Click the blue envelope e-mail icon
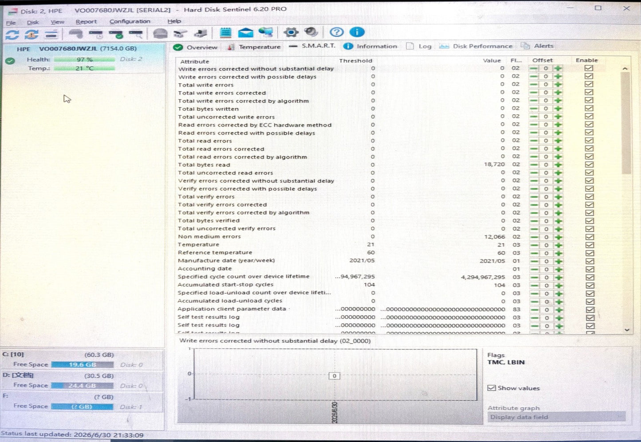641x442 pixels. [x=245, y=32]
